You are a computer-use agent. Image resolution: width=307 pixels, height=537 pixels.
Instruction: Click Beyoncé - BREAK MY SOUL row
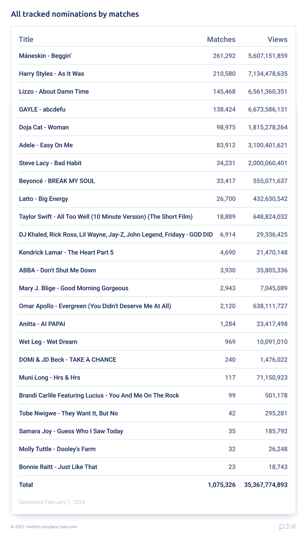point(57,181)
